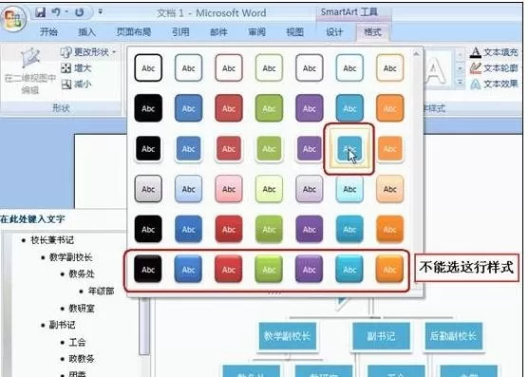Choose fifth-row black shaded style
Viewport: 529px width, 377px height.
(148, 229)
